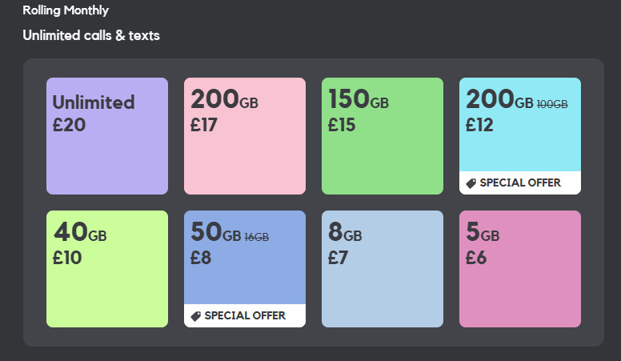This screenshot has width=621, height=361.
Task: Click the £10 price on the 40GB plan
Action: pyautogui.click(x=67, y=258)
